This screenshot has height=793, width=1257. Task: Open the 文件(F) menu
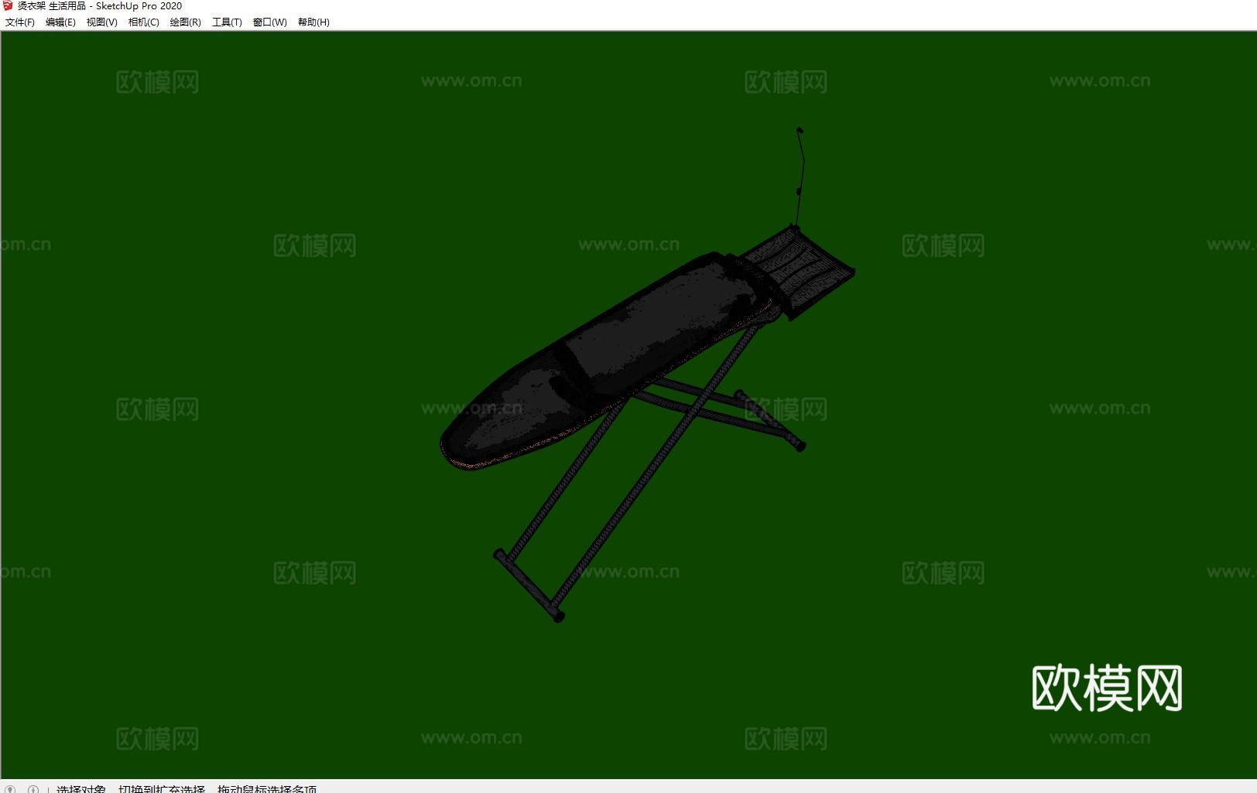(20, 22)
